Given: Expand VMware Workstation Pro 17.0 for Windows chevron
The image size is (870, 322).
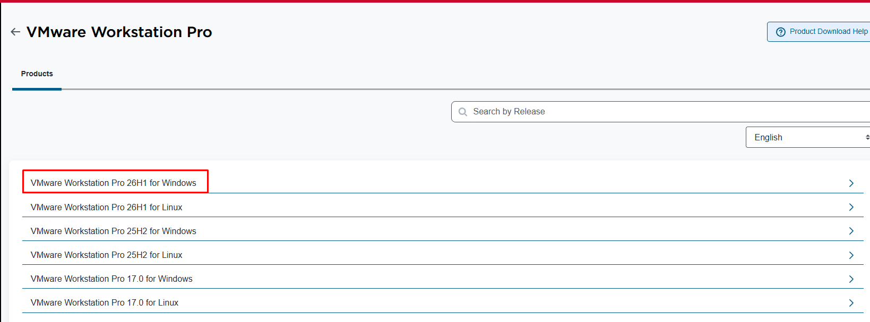Looking at the screenshot, I should (x=851, y=279).
